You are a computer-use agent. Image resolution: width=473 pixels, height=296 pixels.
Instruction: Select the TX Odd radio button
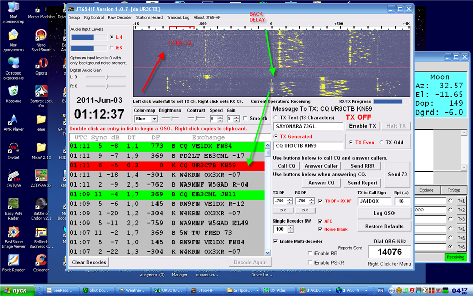click(382, 142)
